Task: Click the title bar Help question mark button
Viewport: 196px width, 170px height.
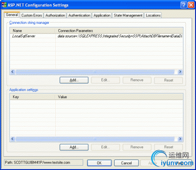Action: coord(184,5)
